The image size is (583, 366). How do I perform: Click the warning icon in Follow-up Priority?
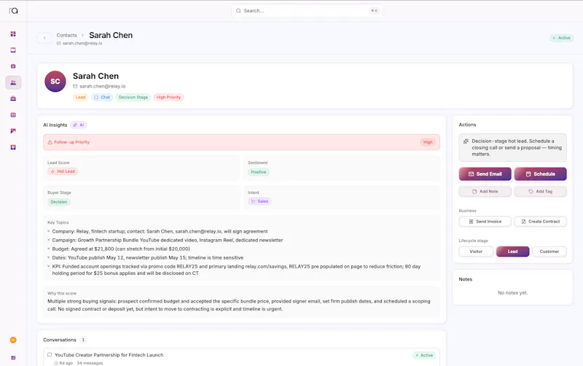[x=50, y=142]
